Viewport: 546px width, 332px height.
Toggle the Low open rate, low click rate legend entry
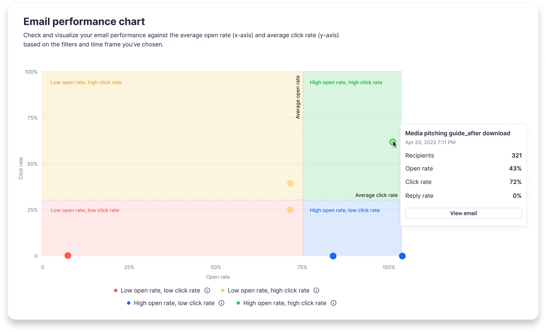click(x=160, y=290)
